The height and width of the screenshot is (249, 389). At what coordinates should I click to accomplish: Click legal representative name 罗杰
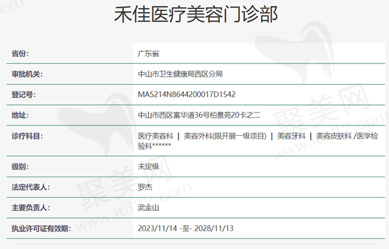pyautogui.click(x=145, y=187)
